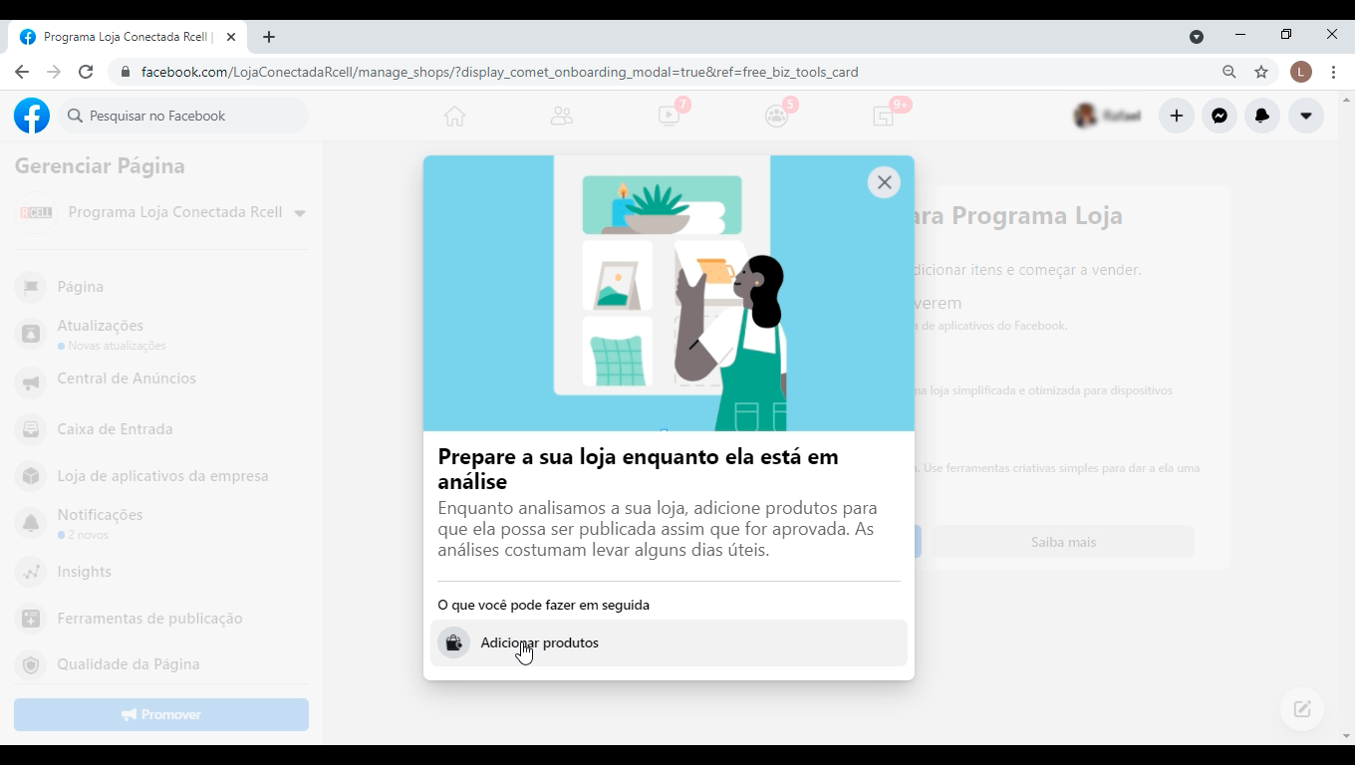This screenshot has width=1355, height=765.
Task: Click the Rcell page logo thumbnail
Action: pos(36,212)
